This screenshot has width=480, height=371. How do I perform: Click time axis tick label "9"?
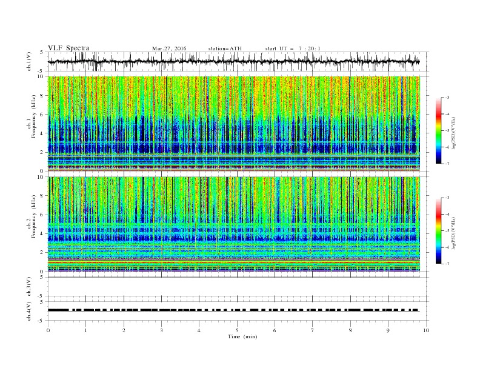[x=388, y=330]
